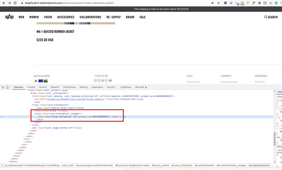Open the colorful camera-lens extension icon

click(225, 3)
